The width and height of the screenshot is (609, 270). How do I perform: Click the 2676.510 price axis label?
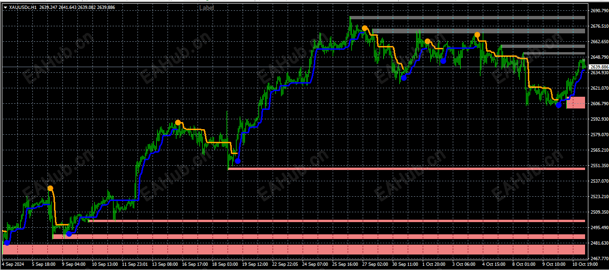click(599, 26)
